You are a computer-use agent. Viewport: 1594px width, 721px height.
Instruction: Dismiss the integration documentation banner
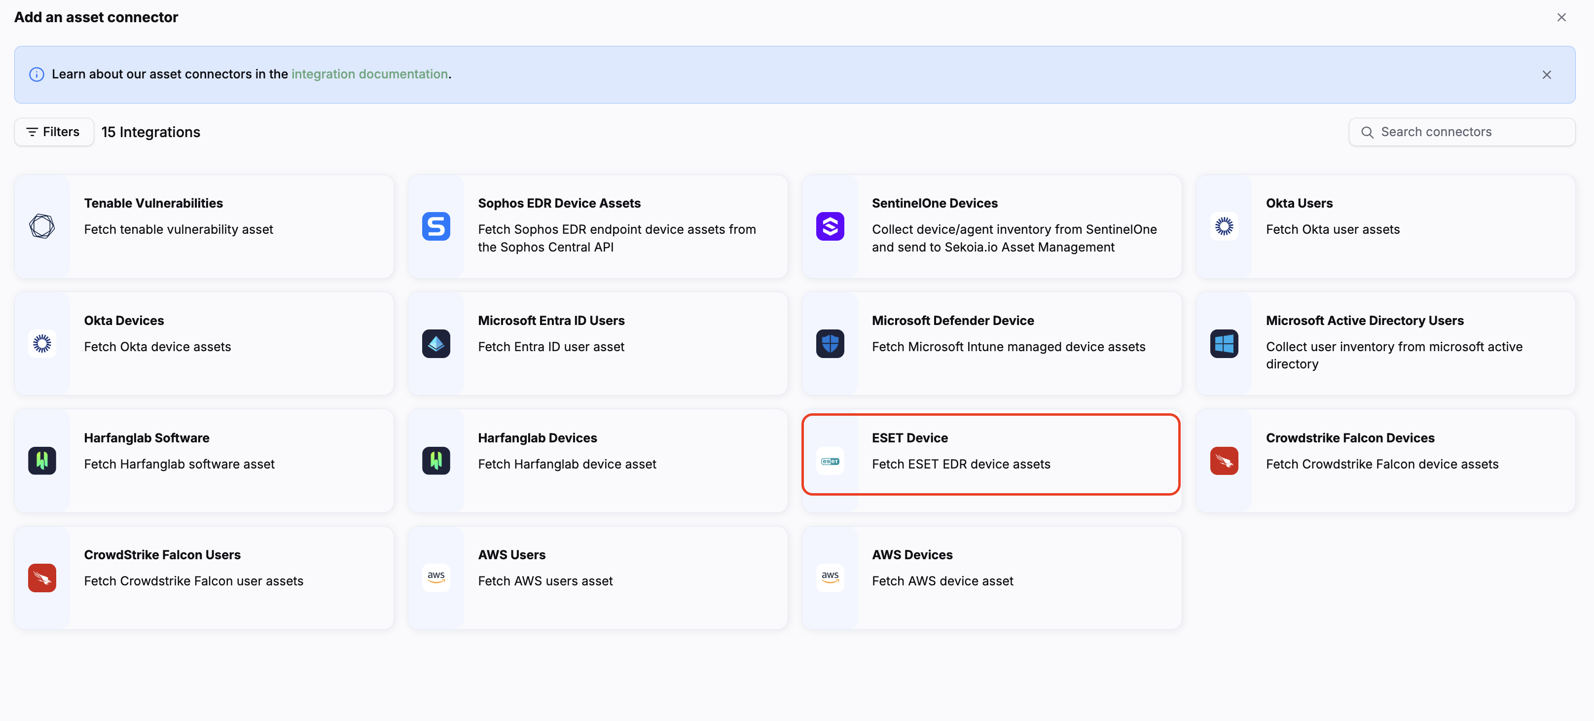tap(1546, 74)
